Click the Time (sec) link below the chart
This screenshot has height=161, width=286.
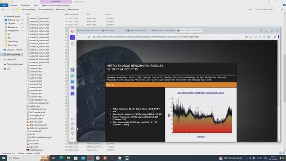point(201,136)
